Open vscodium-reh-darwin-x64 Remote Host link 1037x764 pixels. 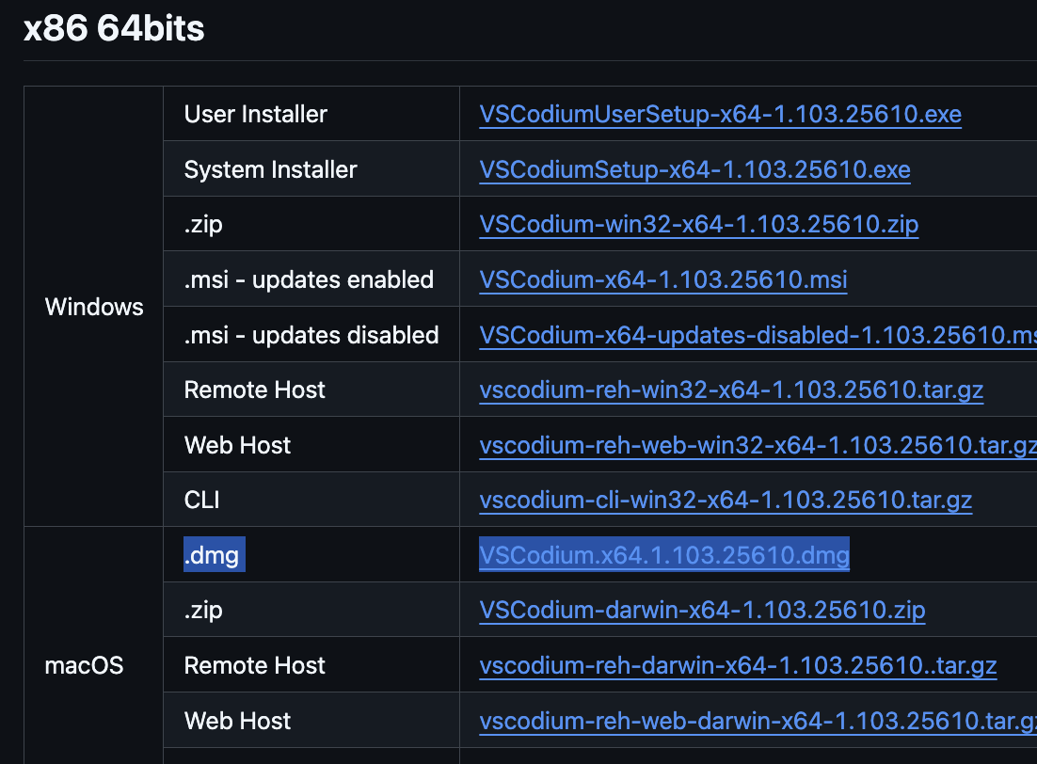click(738, 665)
